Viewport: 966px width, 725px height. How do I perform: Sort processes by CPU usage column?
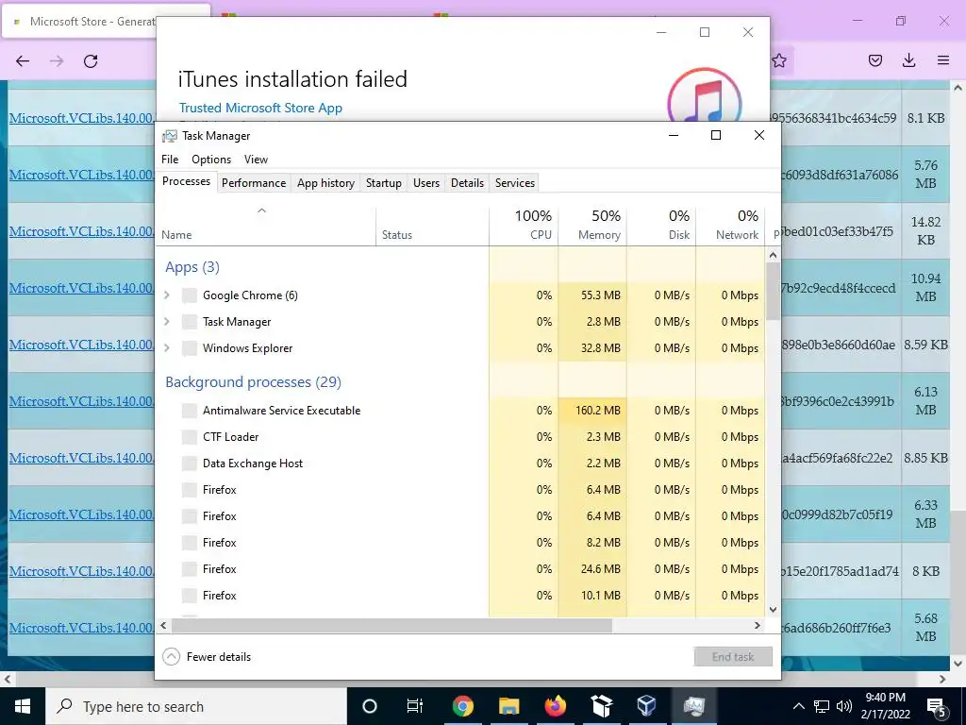[x=524, y=227]
